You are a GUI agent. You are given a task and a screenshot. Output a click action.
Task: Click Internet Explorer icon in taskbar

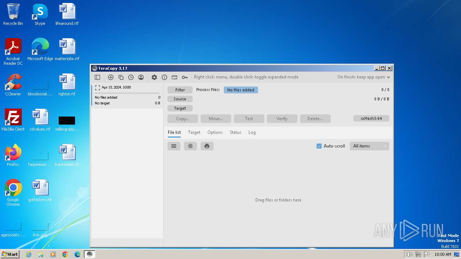[x=28, y=254]
